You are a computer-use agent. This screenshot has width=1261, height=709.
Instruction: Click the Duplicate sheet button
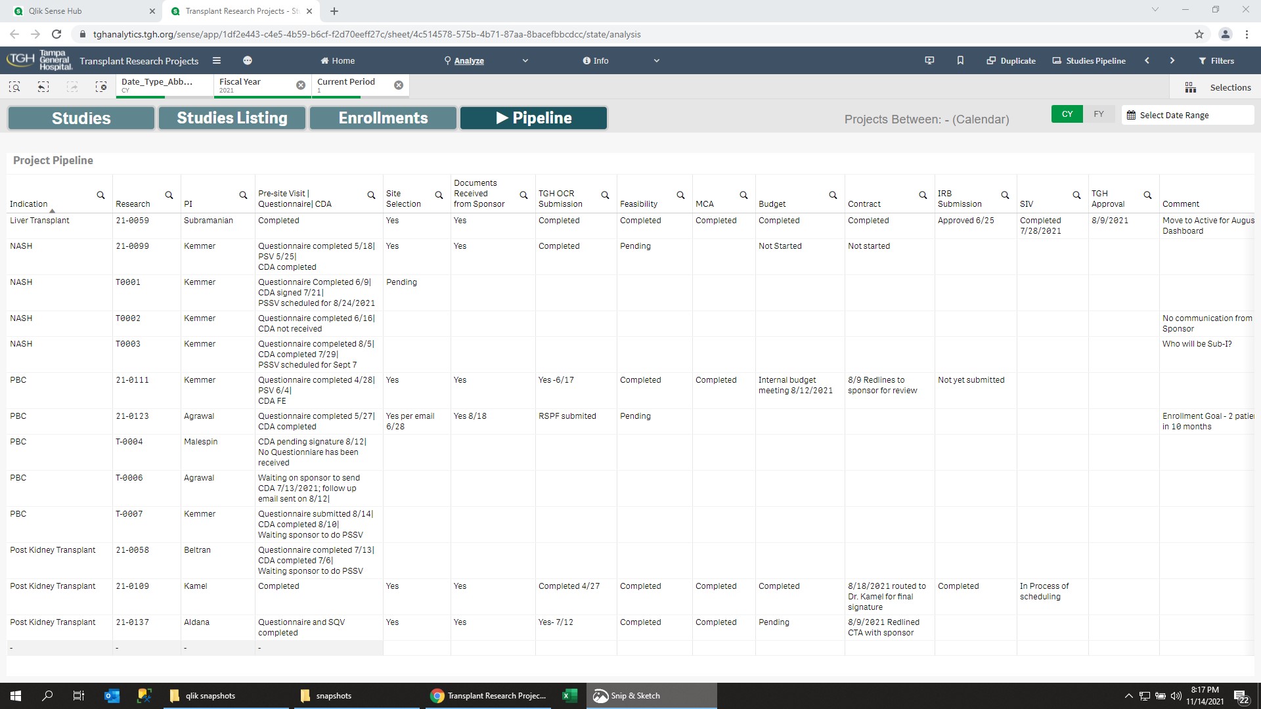(1011, 60)
